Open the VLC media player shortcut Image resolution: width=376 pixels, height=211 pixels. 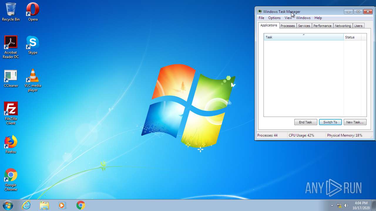pyautogui.click(x=33, y=80)
